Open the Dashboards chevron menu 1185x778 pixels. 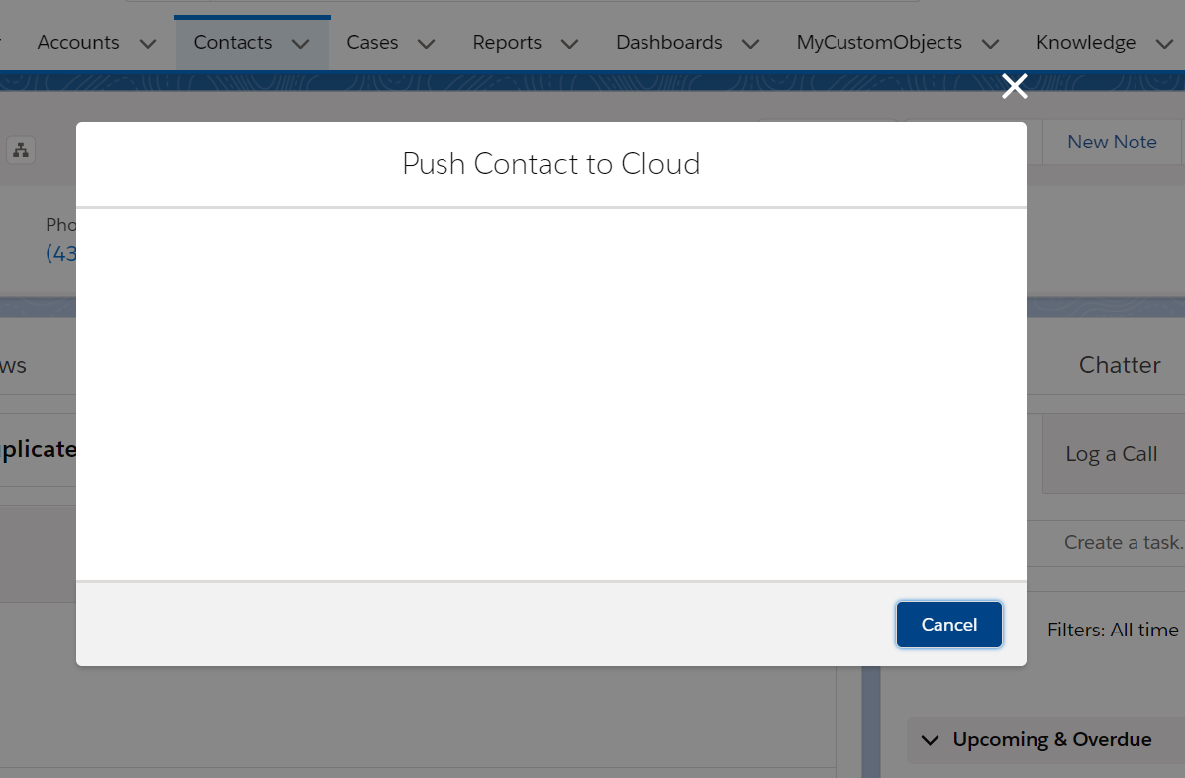(750, 44)
